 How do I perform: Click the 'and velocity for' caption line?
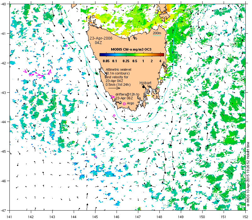pyautogui.click(x=117, y=77)
